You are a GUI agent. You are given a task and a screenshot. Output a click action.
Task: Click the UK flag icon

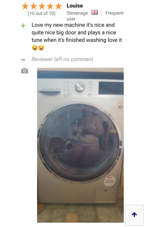click(94, 13)
